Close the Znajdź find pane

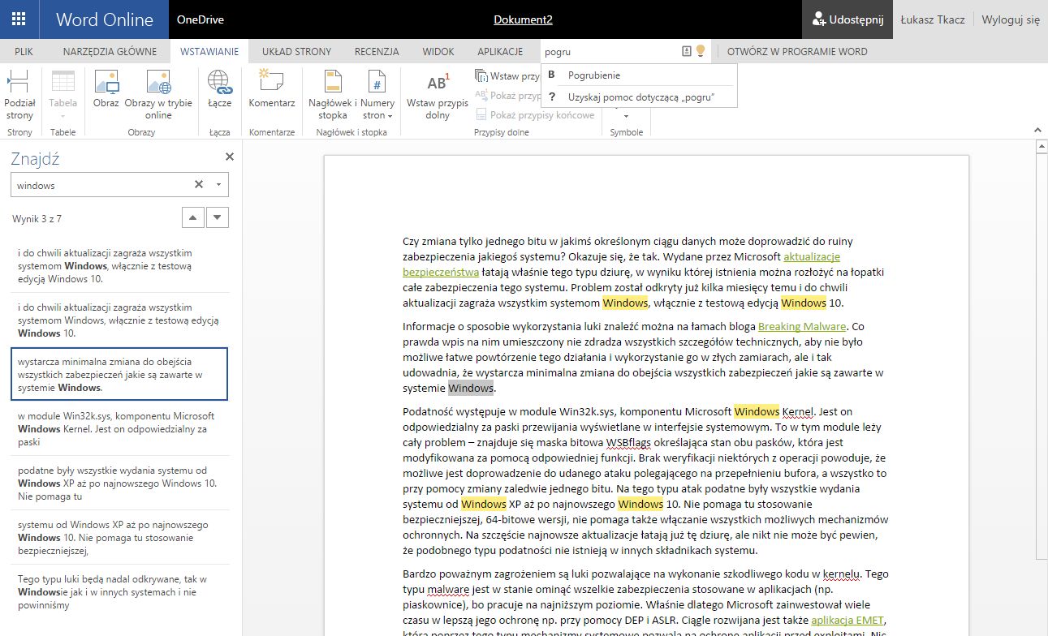pyautogui.click(x=229, y=157)
